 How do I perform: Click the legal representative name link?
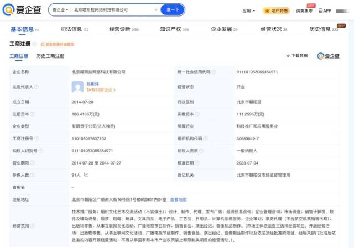click(x=92, y=84)
